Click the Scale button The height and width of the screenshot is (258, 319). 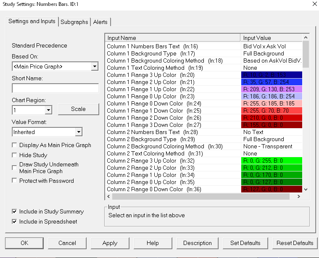click(78, 109)
